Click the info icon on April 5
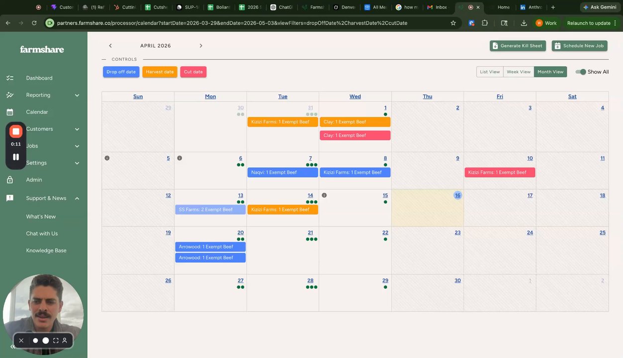This screenshot has height=358, width=623. coord(107,158)
